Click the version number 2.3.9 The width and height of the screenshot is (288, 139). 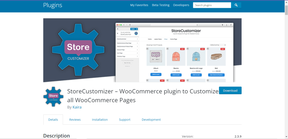[x=238, y=136]
